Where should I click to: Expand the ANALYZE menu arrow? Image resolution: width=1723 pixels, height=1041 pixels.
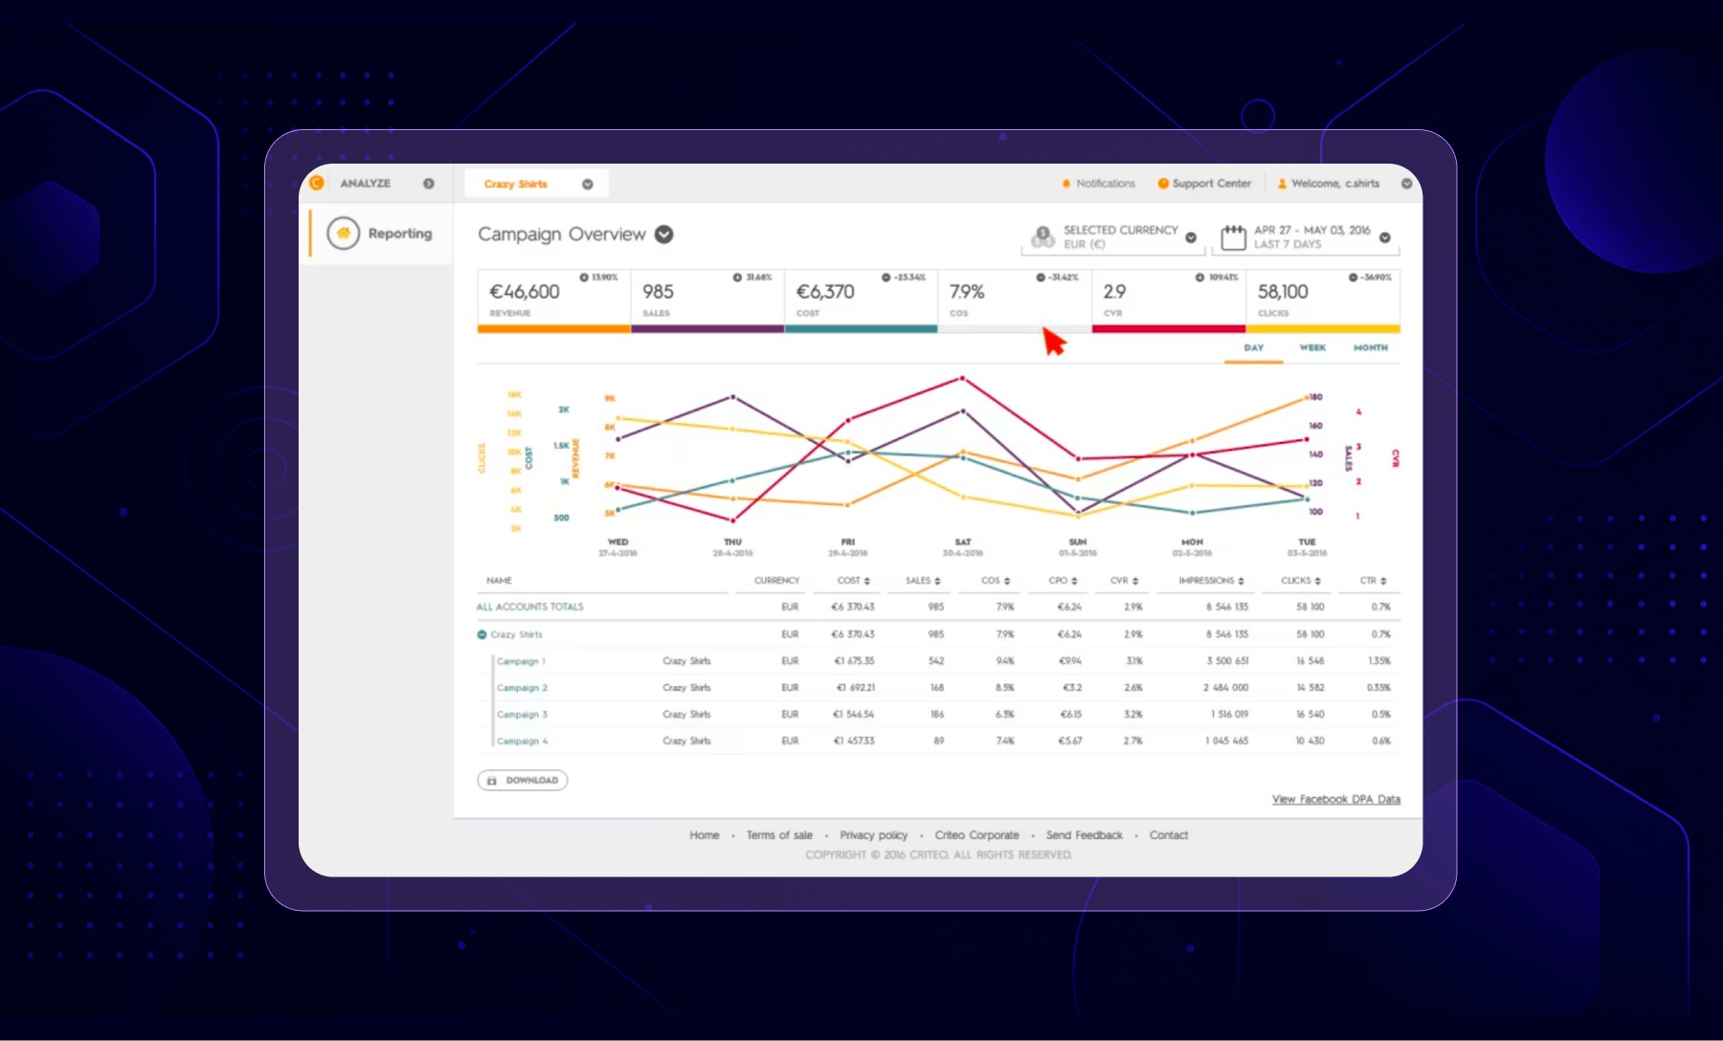[x=429, y=184]
